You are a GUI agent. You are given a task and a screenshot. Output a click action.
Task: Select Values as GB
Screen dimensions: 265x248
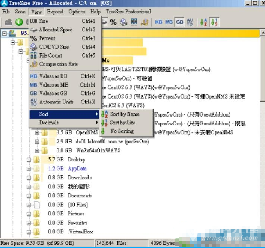(x=65, y=93)
